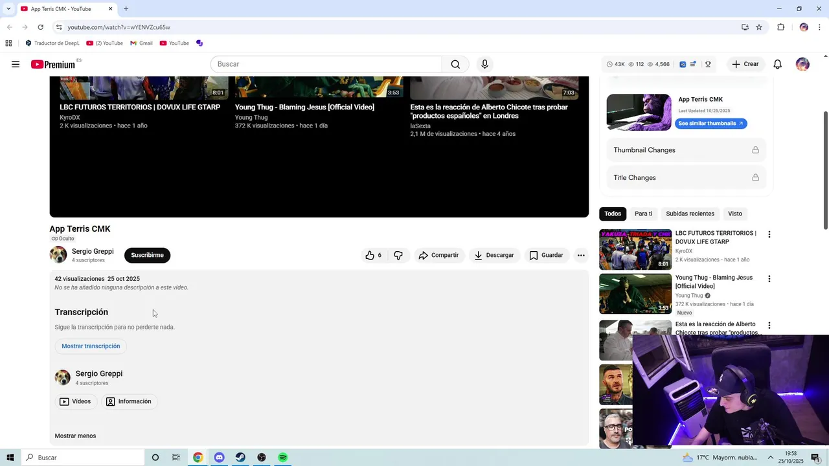Click the Chrome address bar URL

tap(119, 27)
